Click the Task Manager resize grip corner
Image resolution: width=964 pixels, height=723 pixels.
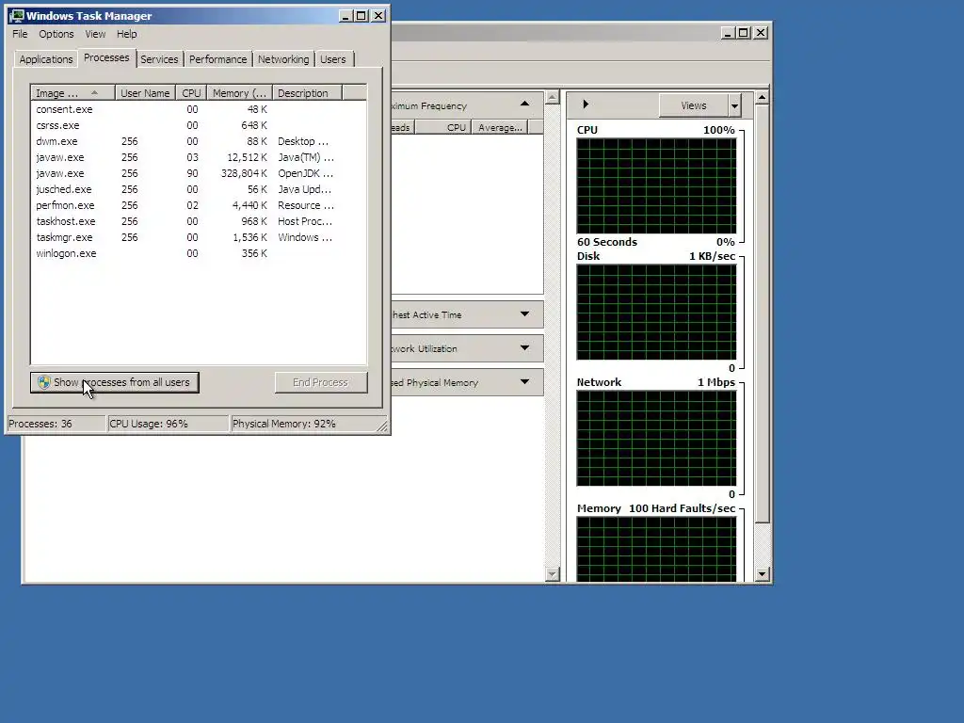[382, 426]
